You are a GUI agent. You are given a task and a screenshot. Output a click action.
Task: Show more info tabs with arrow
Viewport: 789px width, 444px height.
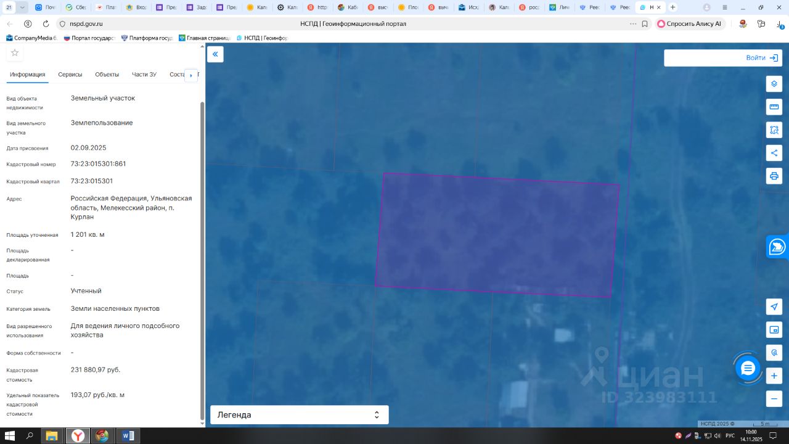191,75
